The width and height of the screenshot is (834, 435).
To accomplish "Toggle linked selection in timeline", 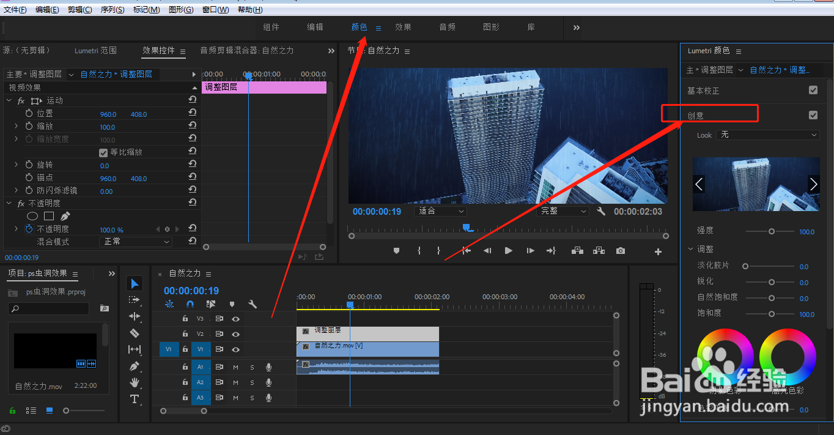I will pos(211,304).
